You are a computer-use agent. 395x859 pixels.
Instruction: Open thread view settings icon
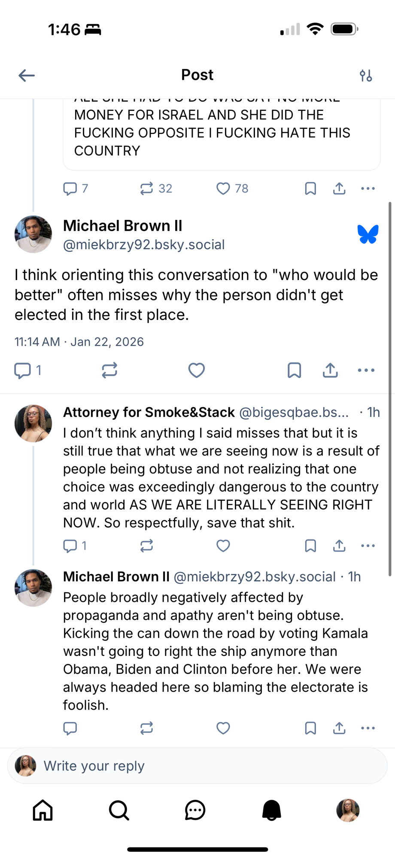click(366, 76)
